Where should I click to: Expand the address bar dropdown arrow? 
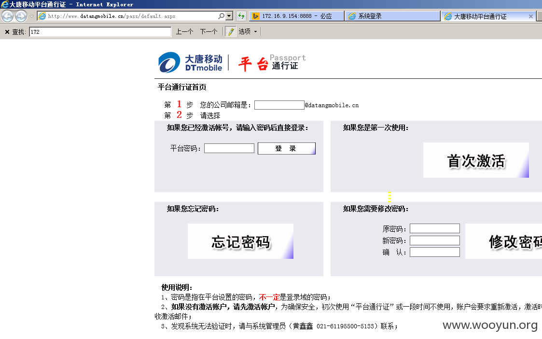pyautogui.click(x=229, y=16)
